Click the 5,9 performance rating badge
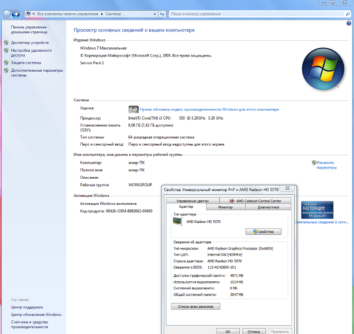354x334 pixels. pyautogui.click(x=134, y=109)
